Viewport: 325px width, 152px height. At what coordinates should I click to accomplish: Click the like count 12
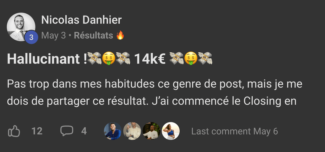(x=37, y=131)
